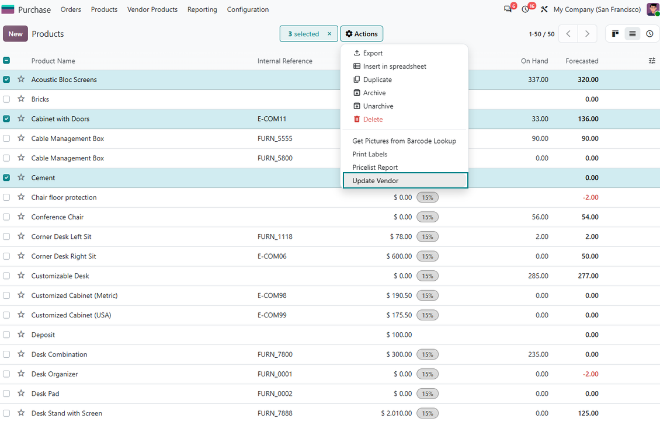660x422 pixels.
Task: Open optional columns settings icon
Action: (652, 61)
